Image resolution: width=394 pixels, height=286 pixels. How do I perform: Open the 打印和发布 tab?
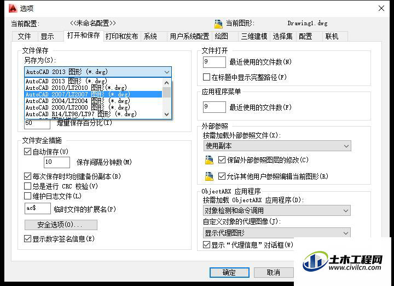121,36
